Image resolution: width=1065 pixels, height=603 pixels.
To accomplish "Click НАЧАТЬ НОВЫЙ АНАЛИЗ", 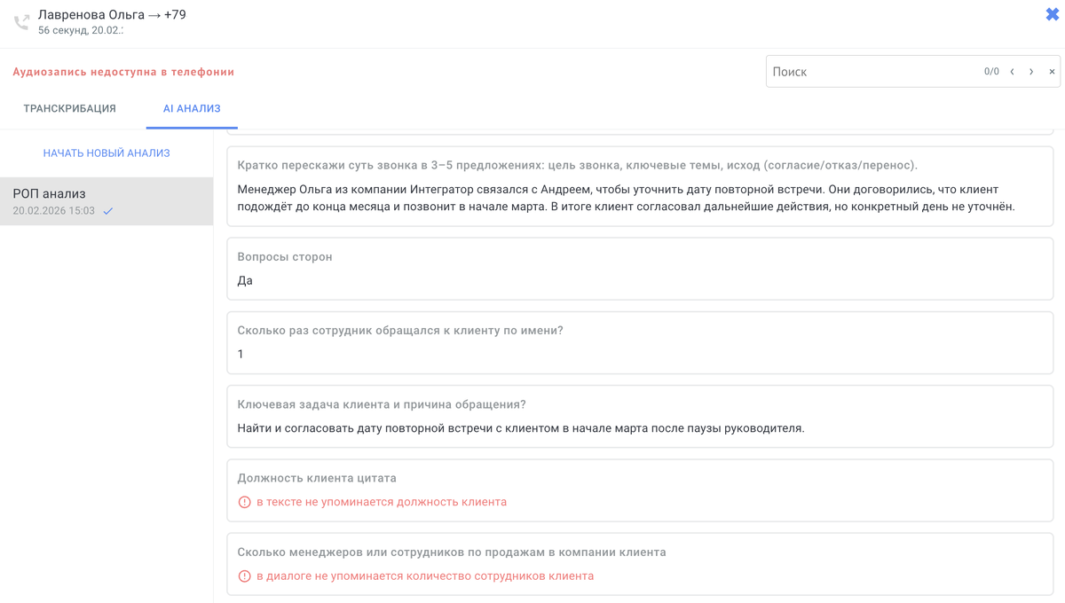I will tap(106, 154).
